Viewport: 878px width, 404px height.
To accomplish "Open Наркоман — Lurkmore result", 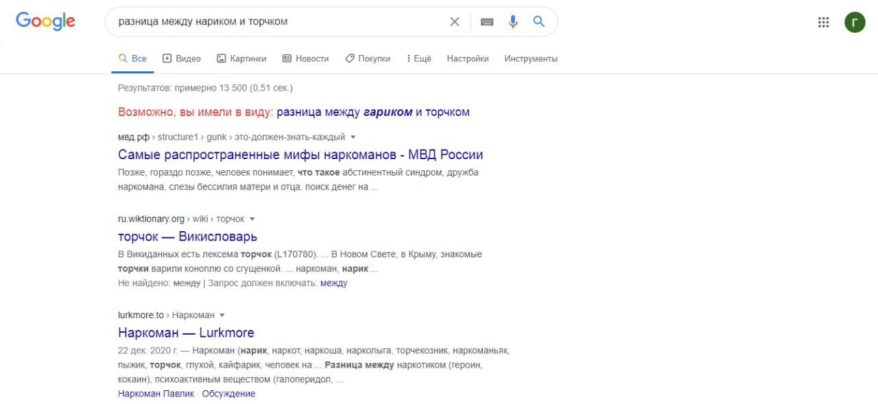I will click(186, 333).
